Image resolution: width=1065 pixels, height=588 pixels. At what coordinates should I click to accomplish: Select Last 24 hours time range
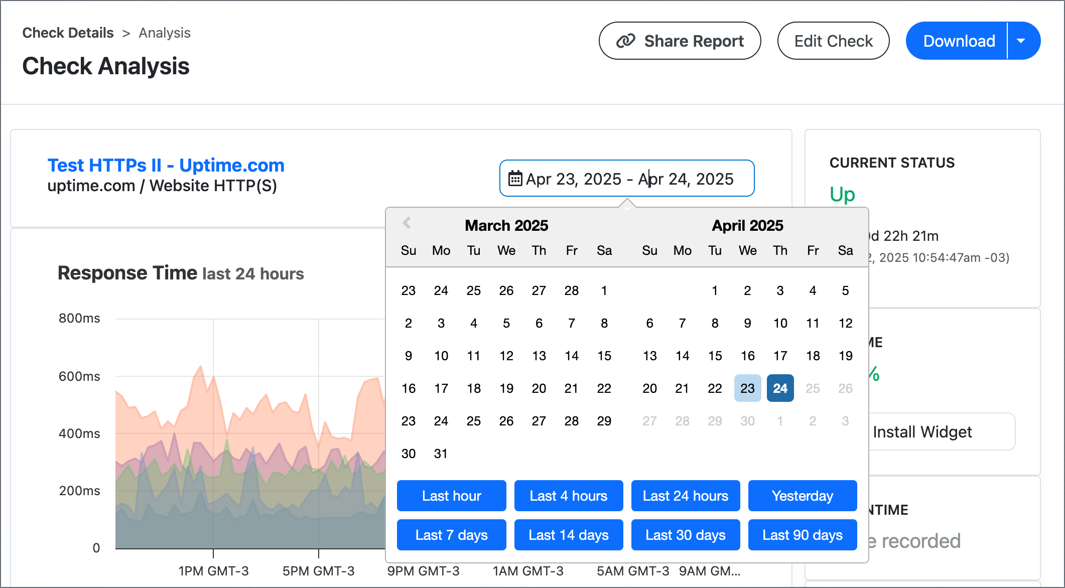pos(686,496)
